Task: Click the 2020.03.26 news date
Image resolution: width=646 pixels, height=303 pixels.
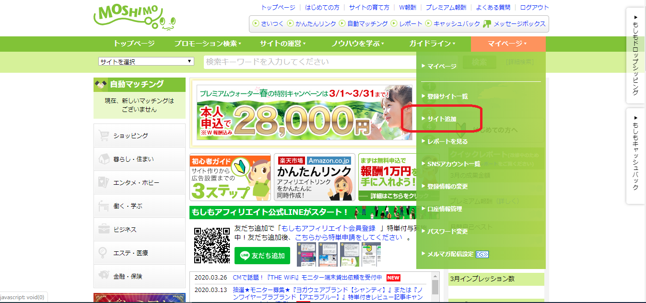Action: 211,278
